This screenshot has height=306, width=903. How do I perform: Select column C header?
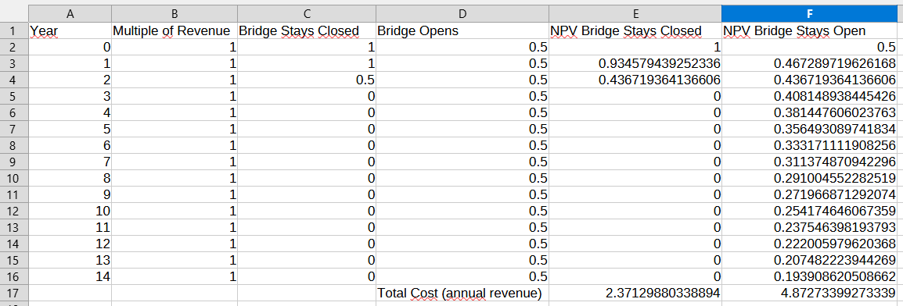click(x=306, y=13)
